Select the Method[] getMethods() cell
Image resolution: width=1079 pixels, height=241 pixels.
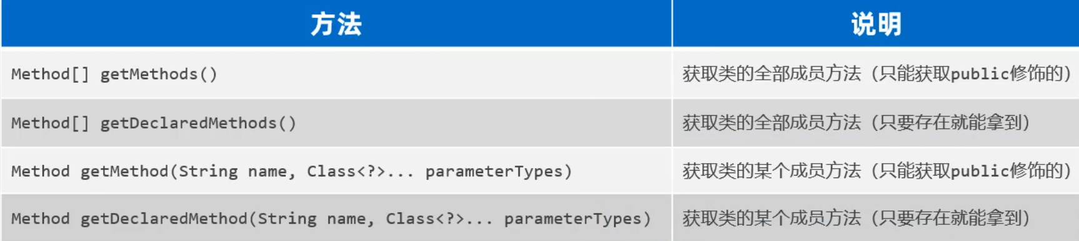[336, 73]
